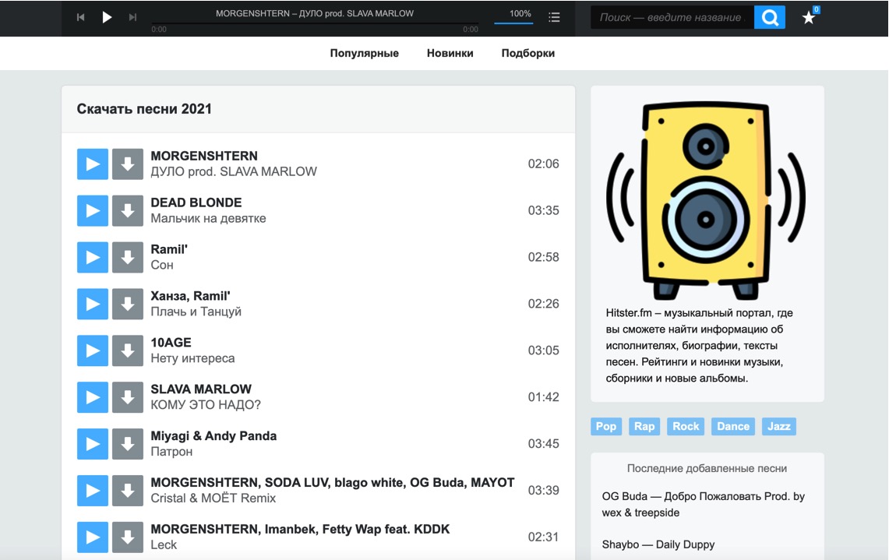Screen dimensions: 889x560
Task: Play 10AGE Нету интереса
Action: [x=93, y=350]
